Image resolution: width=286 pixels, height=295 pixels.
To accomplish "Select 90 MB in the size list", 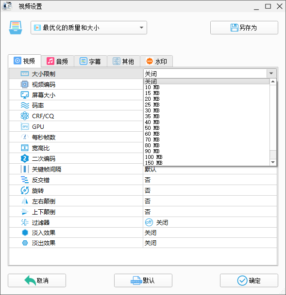I will tap(206, 151).
